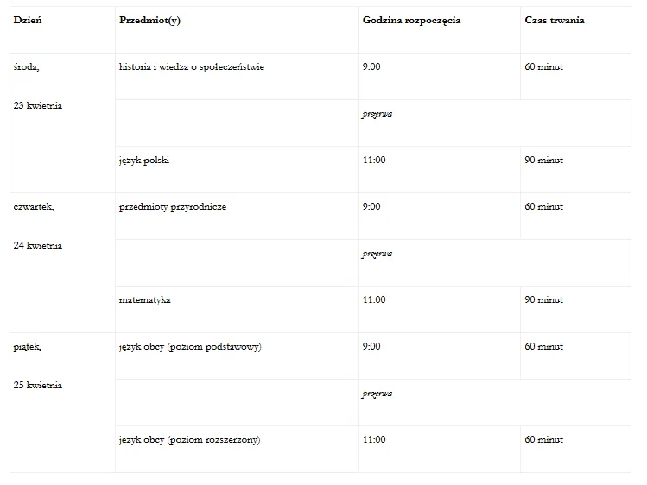
Task: Click język obcy (poziom podstawowy)
Action: [190, 347]
